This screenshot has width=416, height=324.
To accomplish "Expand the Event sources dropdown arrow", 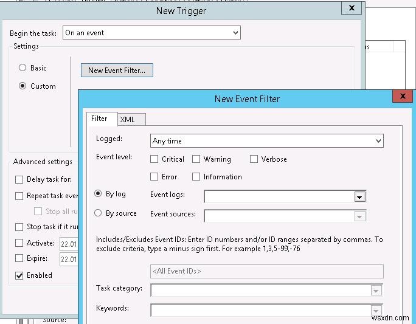I will [x=360, y=216].
